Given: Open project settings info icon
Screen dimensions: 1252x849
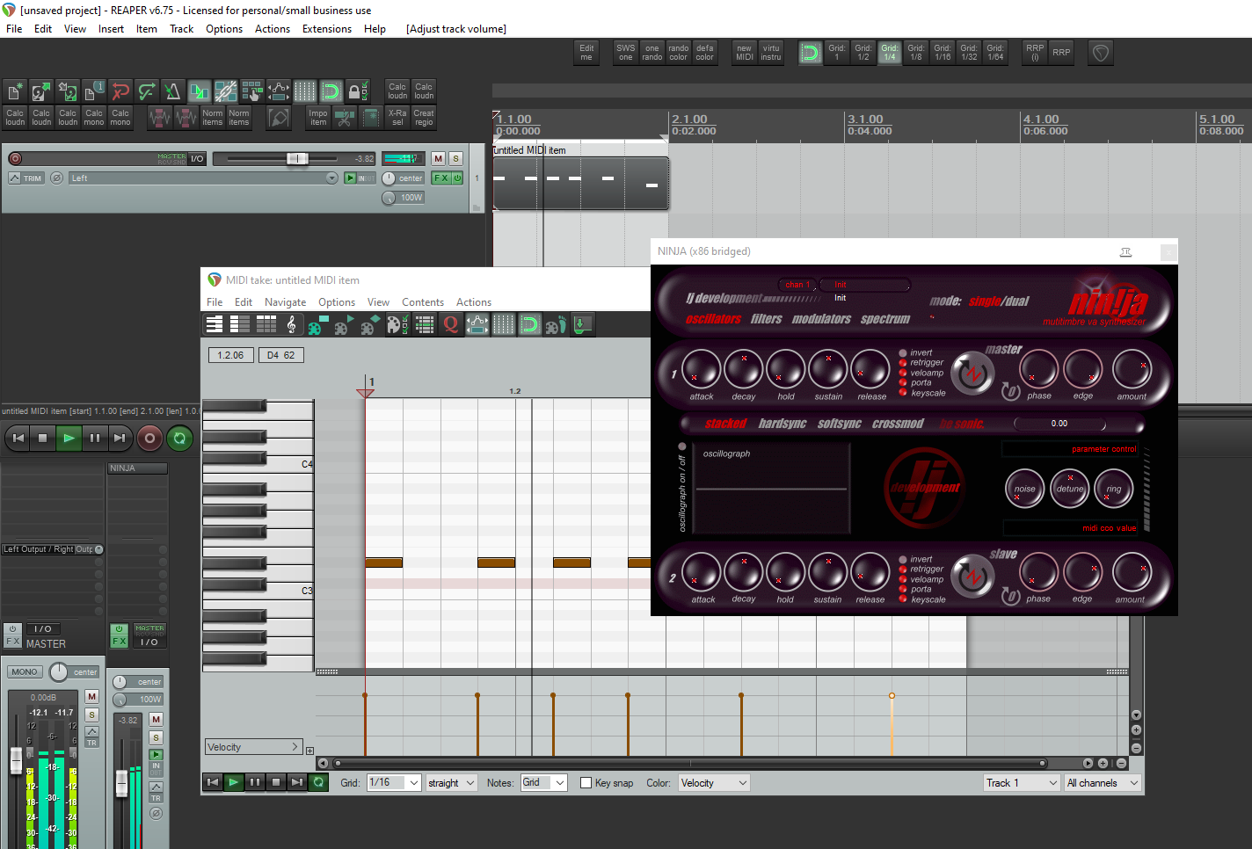Looking at the screenshot, I should pyautogui.click(x=94, y=91).
